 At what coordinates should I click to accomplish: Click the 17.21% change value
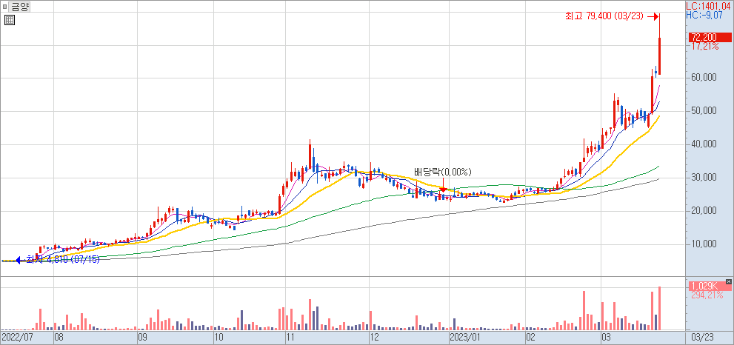point(704,47)
